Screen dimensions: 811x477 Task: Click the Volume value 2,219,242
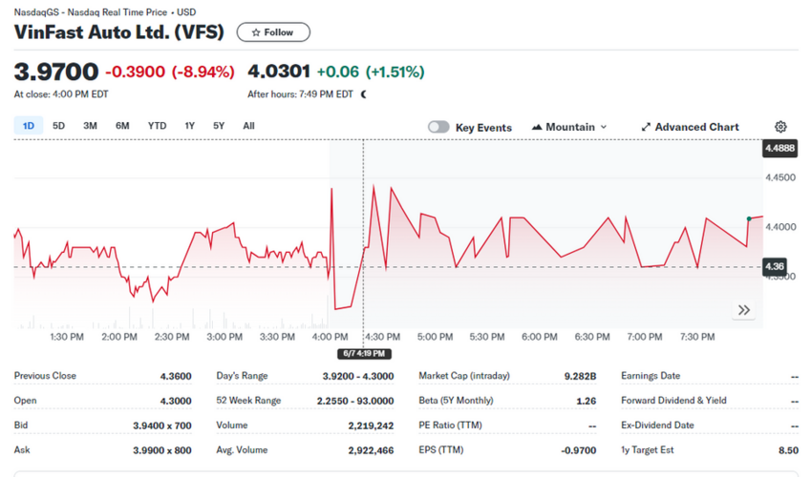(x=371, y=425)
